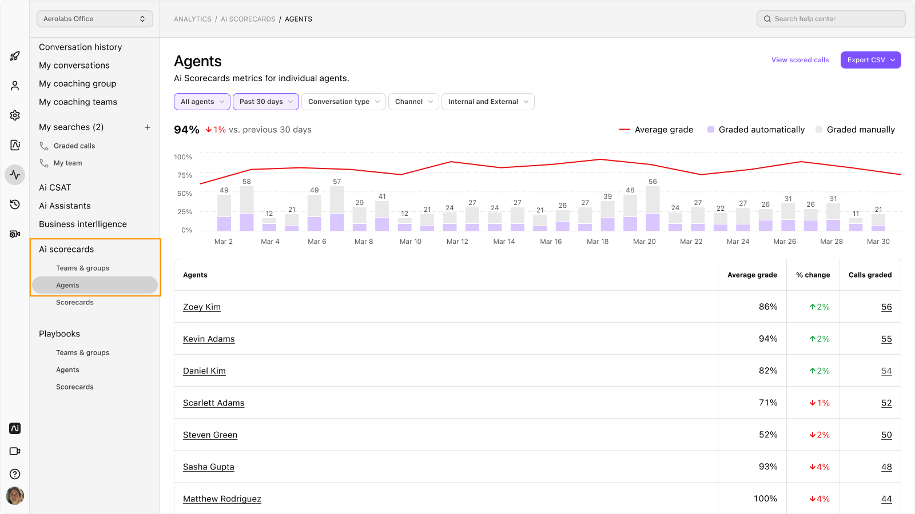The width and height of the screenshot is (915, 514).
Task: Open the rocket launch icon in left rail
Action: pyautogui.click(x=15, y=56)
